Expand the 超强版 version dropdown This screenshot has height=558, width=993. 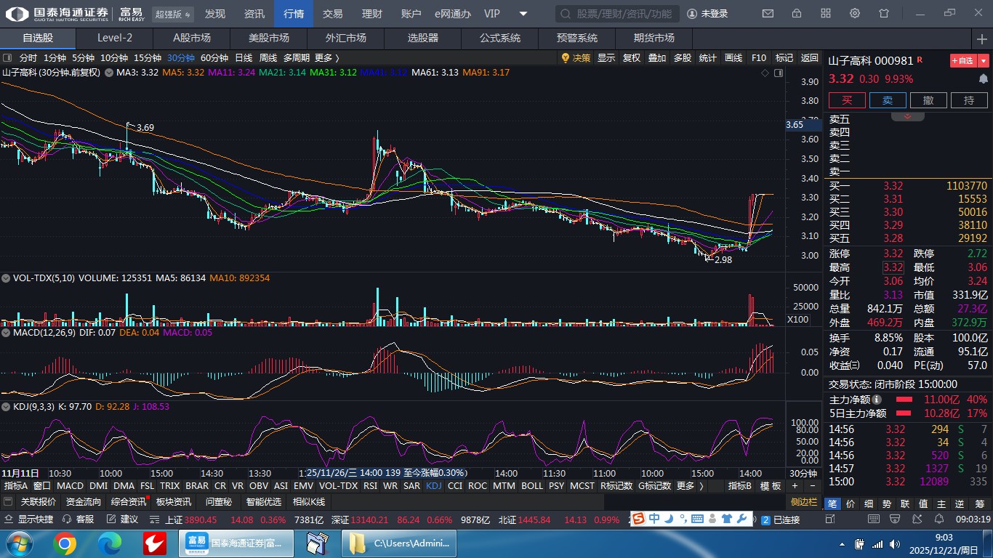point(174,14)
